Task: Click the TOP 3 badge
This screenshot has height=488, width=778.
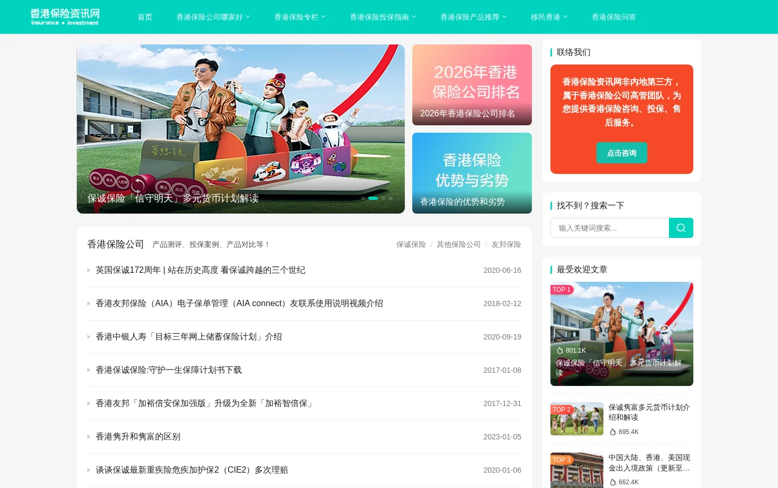Action: 562,460
